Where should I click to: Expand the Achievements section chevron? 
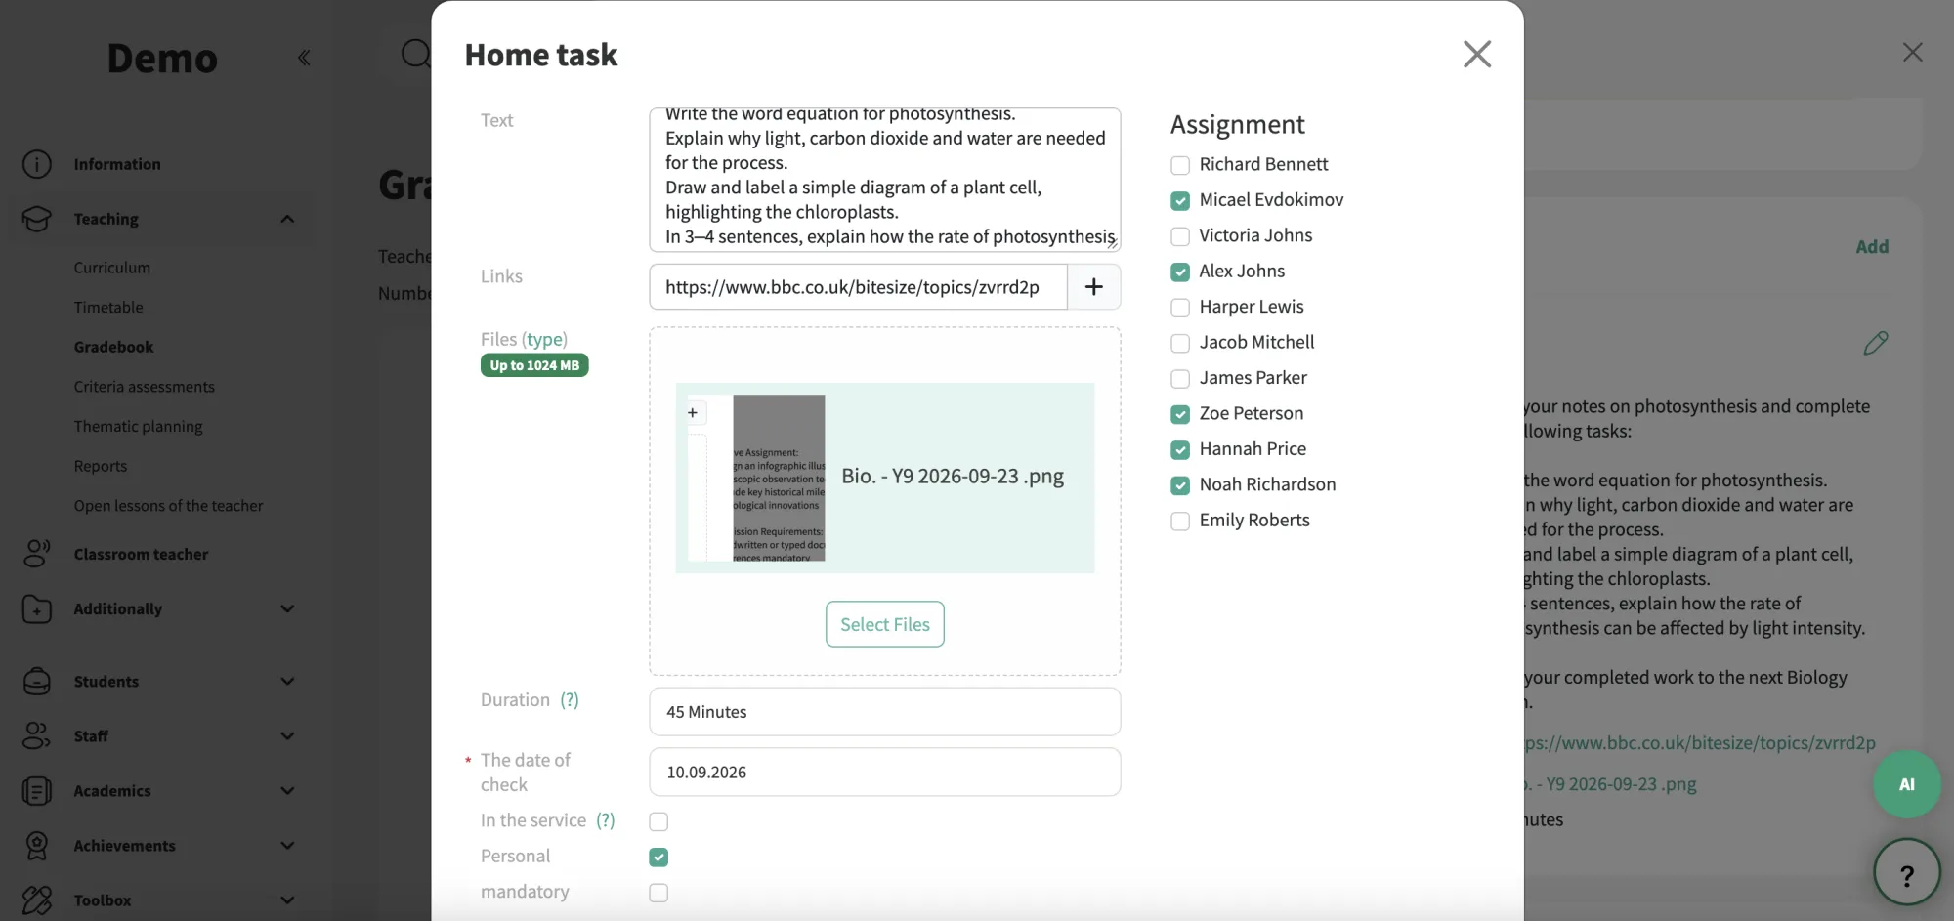pyautogui.click(x=287, y=845)
